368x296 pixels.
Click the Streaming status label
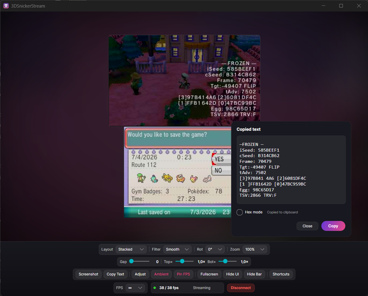tap(202, 288)
